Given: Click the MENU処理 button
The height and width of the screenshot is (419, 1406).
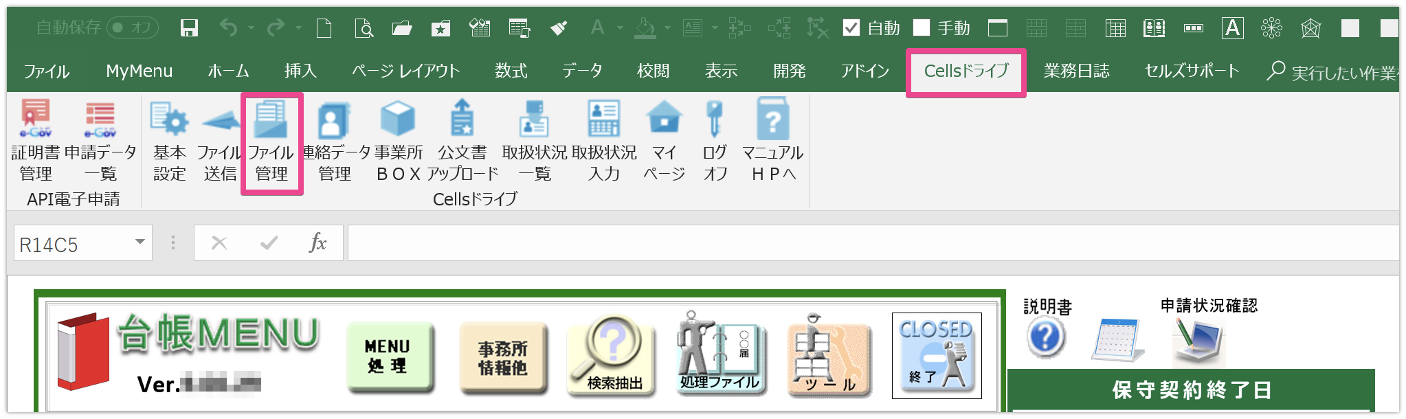Looking at the screenshot, I should [x=389, y=356].
